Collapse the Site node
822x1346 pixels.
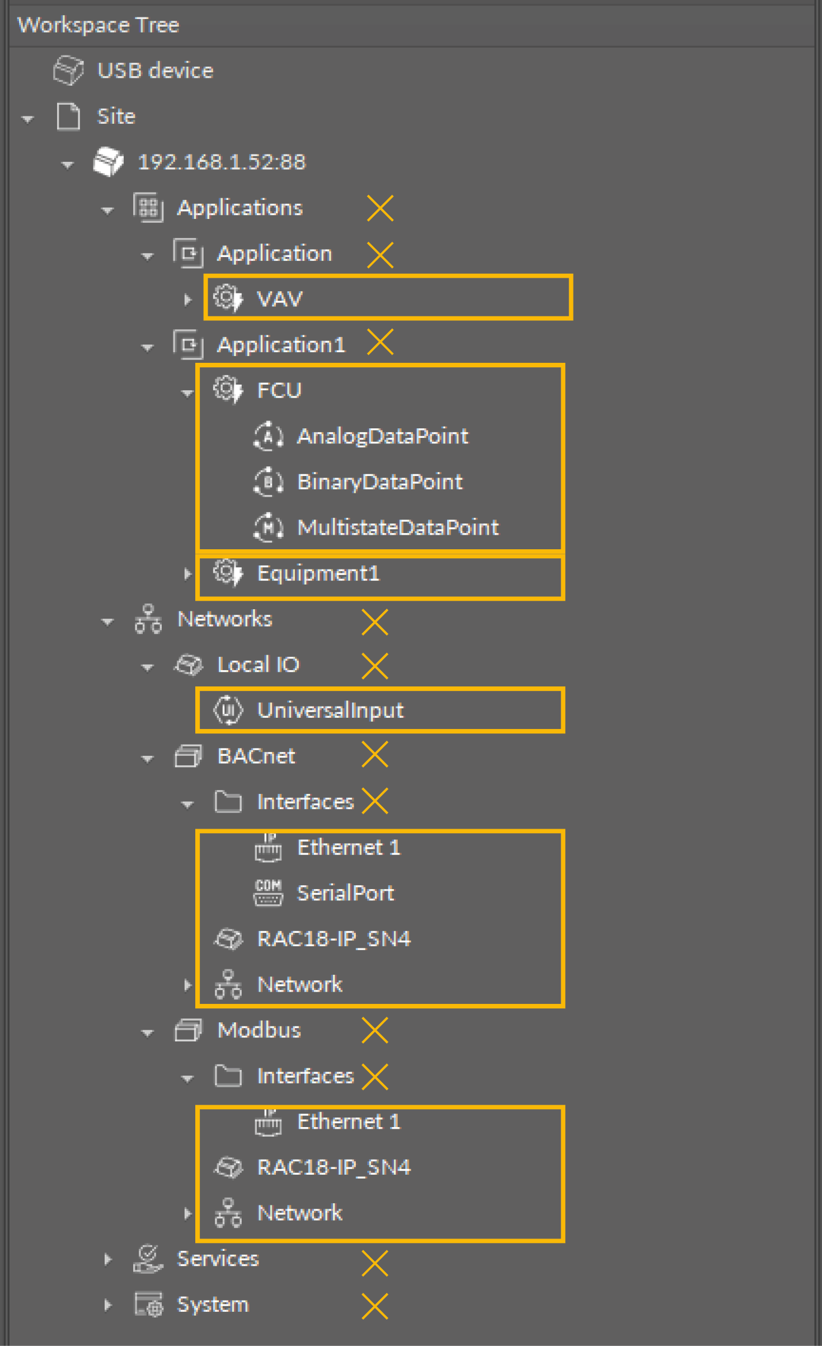coord(27,118)
